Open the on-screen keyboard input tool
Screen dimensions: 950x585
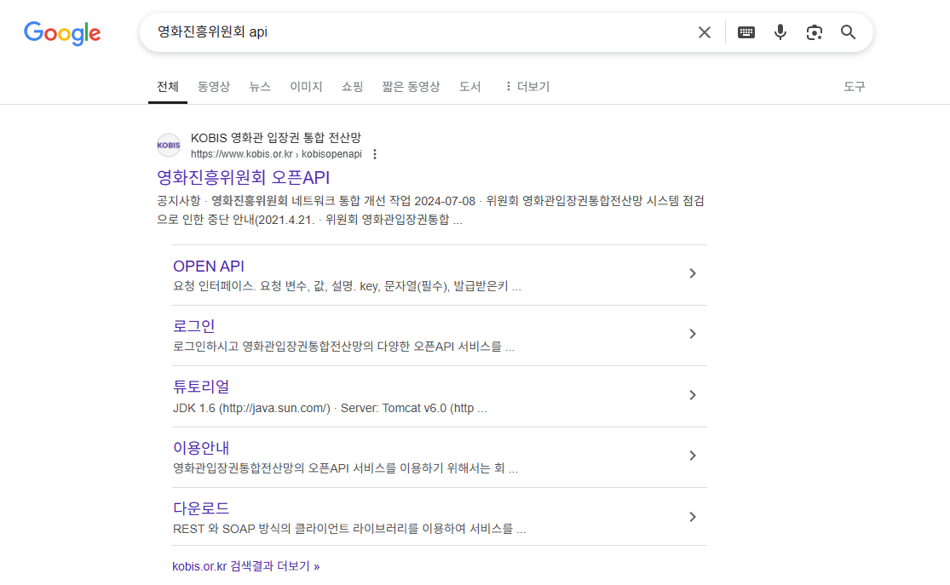pos(746,32)
